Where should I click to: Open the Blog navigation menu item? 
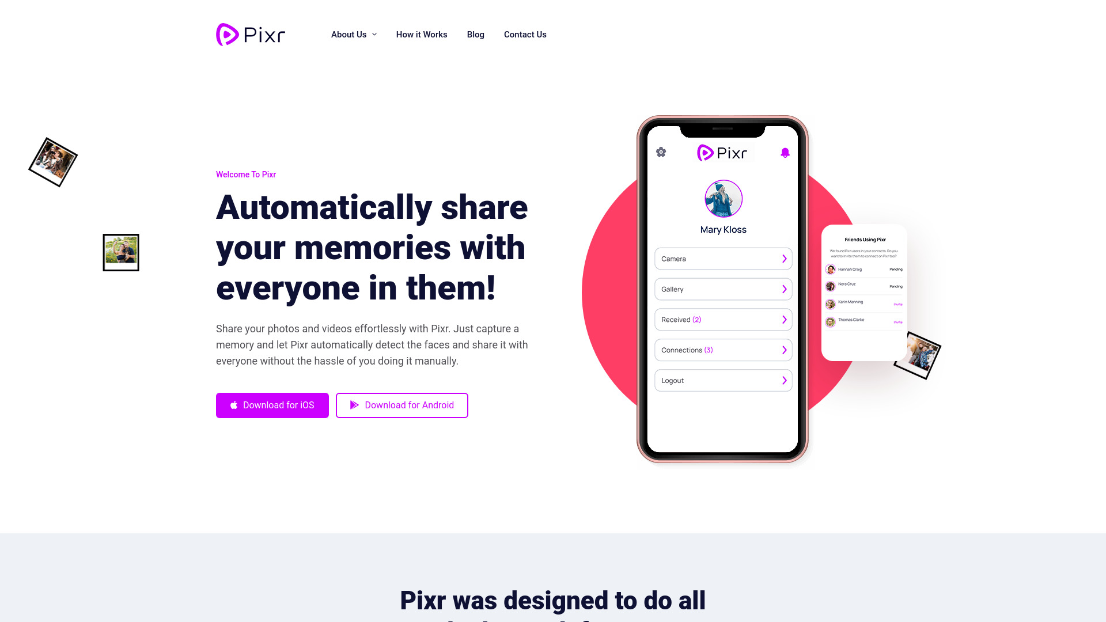475,34
